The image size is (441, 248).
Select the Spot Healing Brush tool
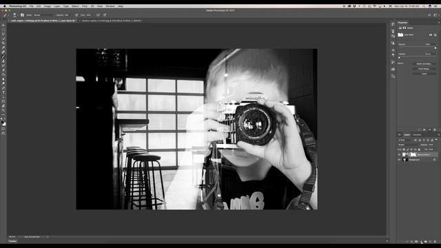pyautogui.click(x=3, y=52)
